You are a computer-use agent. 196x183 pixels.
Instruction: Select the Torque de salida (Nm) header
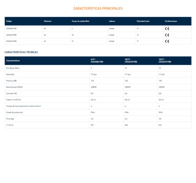point(80,21)
